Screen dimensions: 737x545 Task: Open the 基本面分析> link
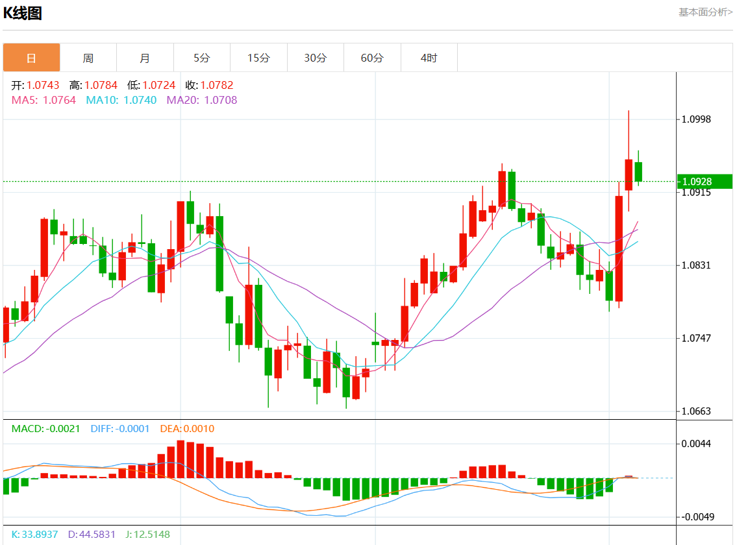coord(706,12)
